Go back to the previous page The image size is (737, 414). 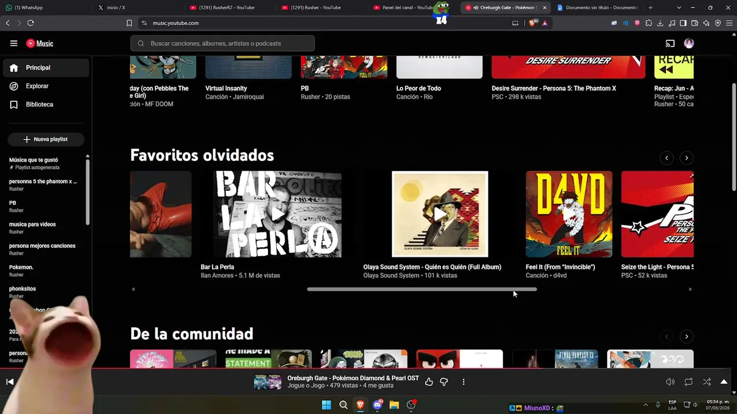7,23
